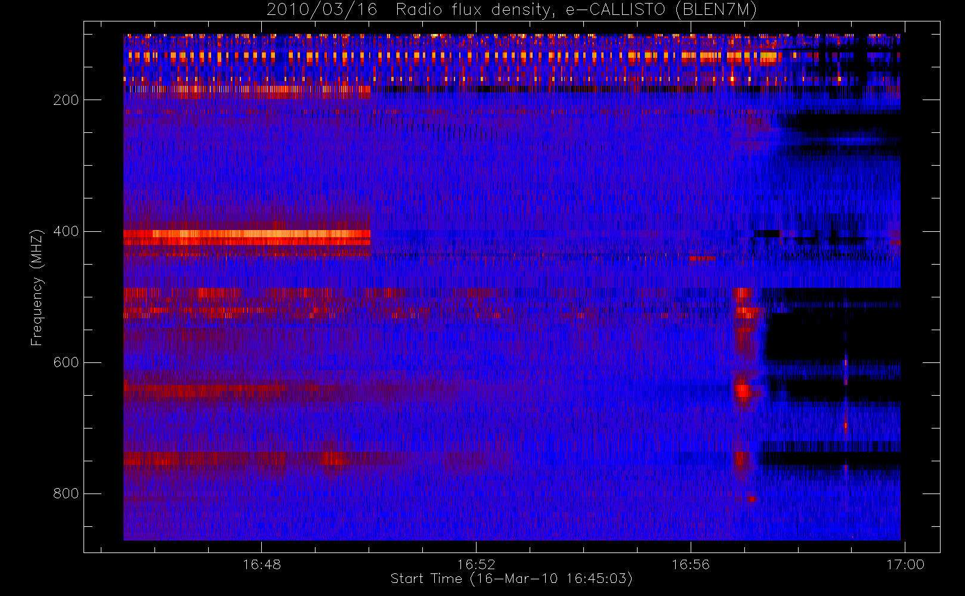The width and height of the screenshot is (965, 596).
Task: Click the 'Frequency (MHZ)' axis label
Action: [x=37, y=287]
